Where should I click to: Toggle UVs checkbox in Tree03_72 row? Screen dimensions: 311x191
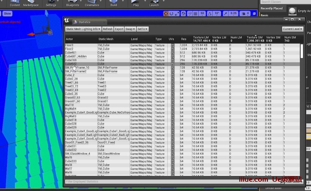[x=173, y=86]
